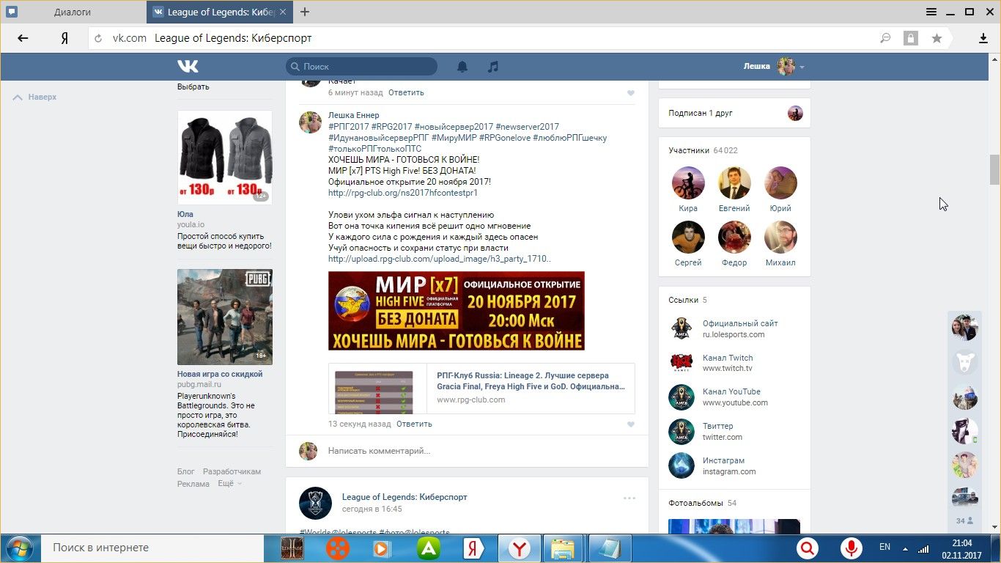This screenshot has width=1001, height=563.
Task: Open chat with the VK dog placeholder avatar
Action: pyautogui.click(x=965, y=361)
